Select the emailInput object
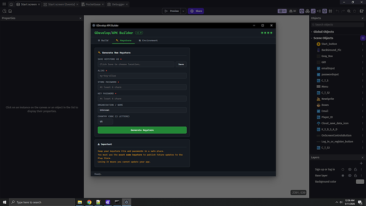 click(328, 68)
